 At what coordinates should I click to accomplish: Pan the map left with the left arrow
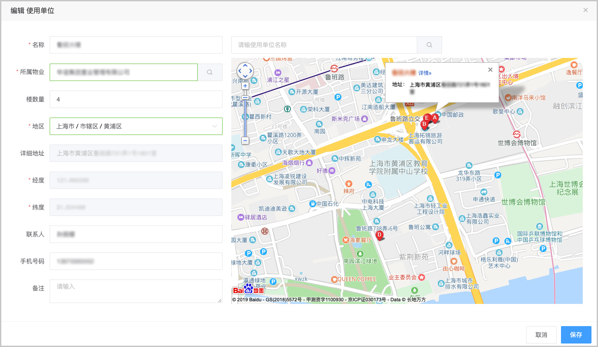240,71
